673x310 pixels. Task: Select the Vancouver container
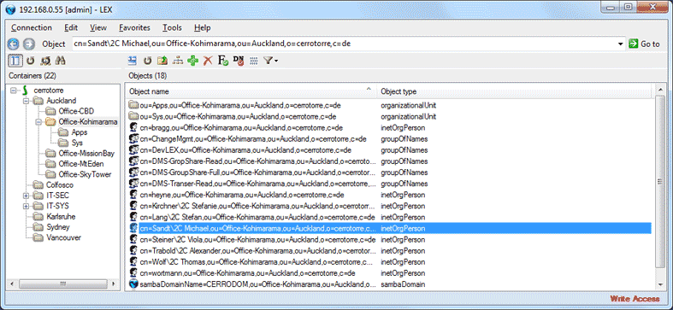click(63, 237)
